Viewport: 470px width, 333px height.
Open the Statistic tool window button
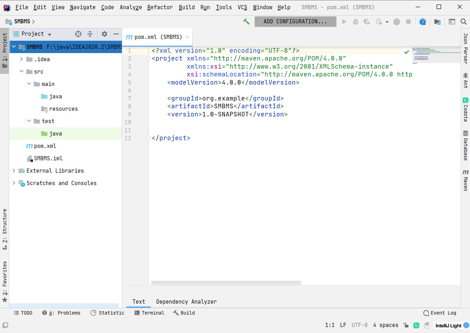(x=107, y=313)
